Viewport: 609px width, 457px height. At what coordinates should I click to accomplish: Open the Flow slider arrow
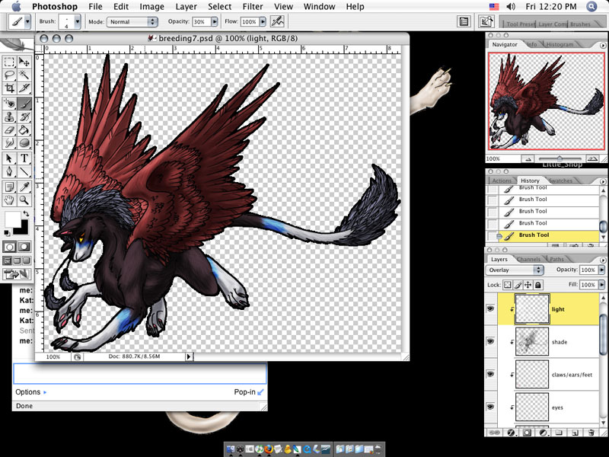263,22
